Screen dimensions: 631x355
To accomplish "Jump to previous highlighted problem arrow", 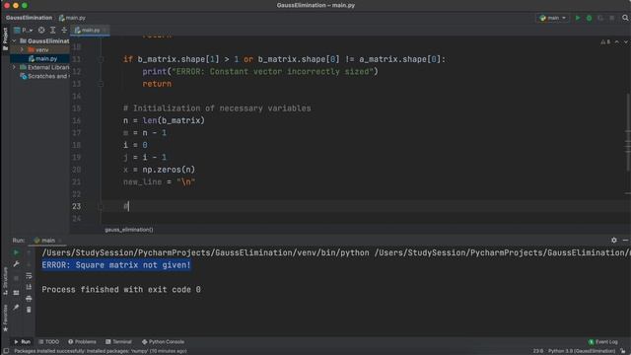I will pos(617,41).
